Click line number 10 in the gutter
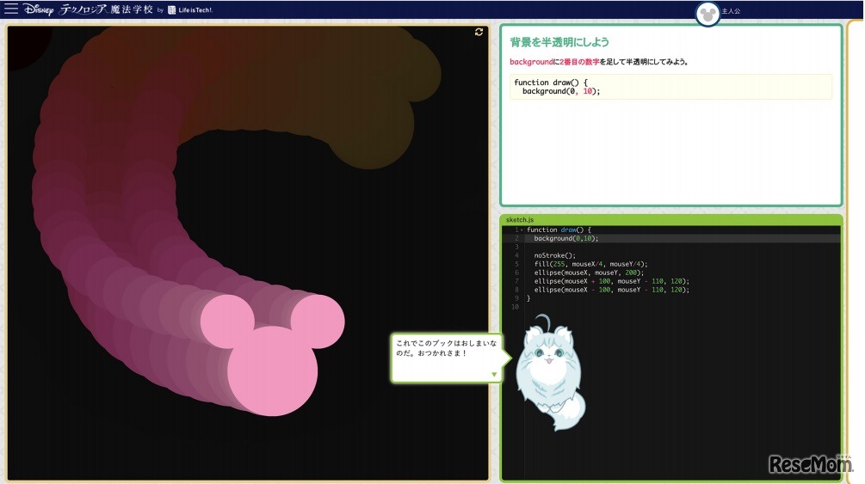The height and width of the screenshot is (484, 865). coord(515,307)
